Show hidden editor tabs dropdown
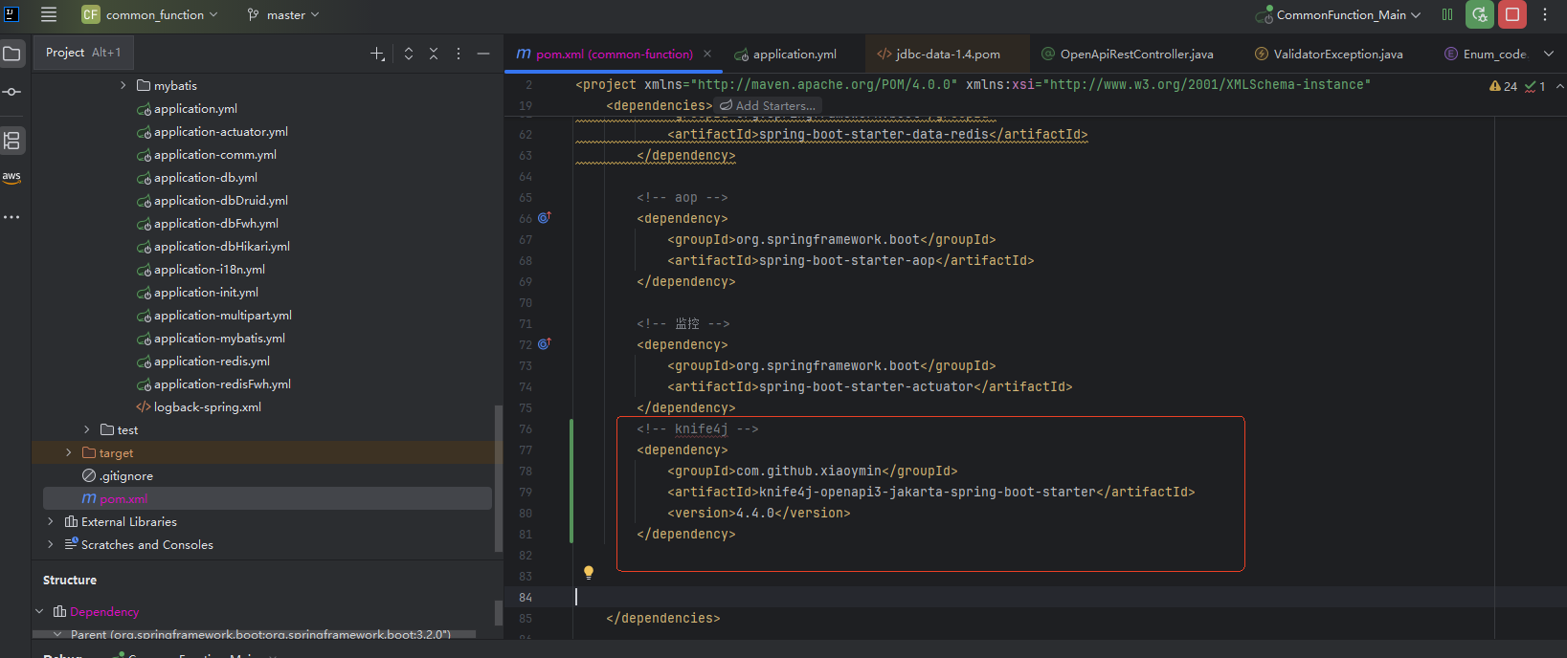Image resolution: width=1567 pixels, height=658 pixels. pyautogui.click(x=1549, y=54)
